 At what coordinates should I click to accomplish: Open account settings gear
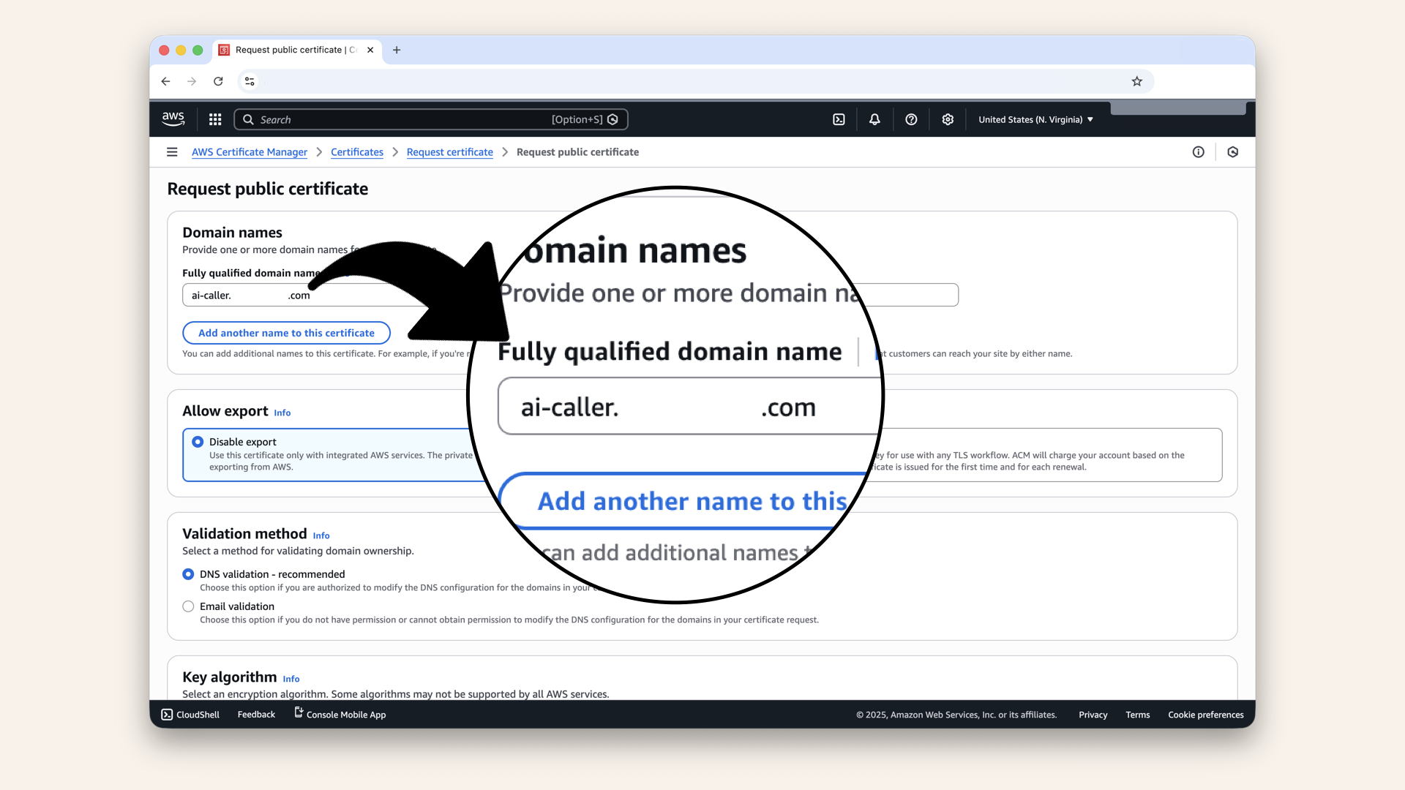pos(948,118)
